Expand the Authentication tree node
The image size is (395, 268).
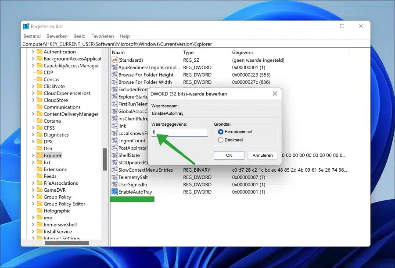pyautogui.click(x=33, y=52)
